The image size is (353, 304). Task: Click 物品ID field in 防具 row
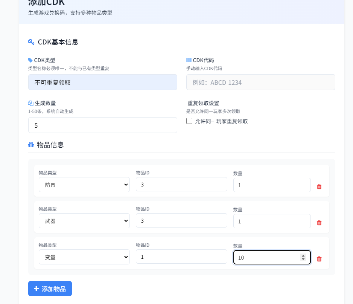(x=181, y=184)
